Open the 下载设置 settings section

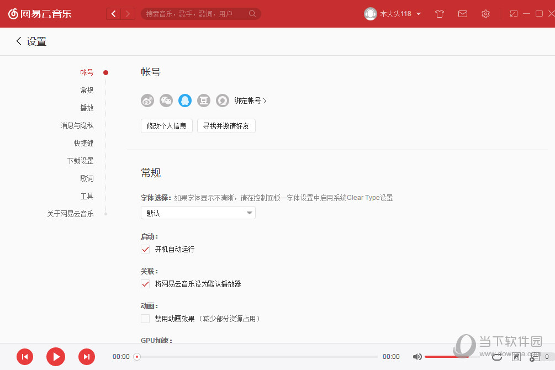click(x=81, y=160)
